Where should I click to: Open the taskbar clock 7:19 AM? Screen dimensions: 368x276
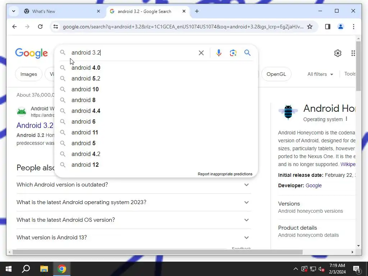coord(337,269)
